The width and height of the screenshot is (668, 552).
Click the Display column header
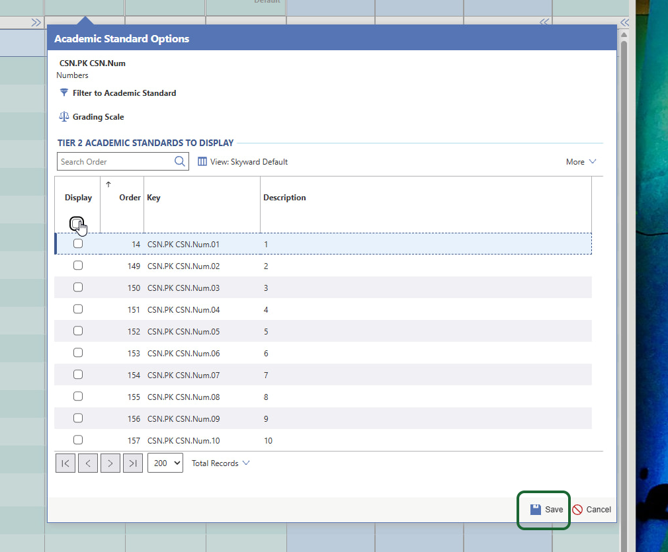tap(79, 197)
